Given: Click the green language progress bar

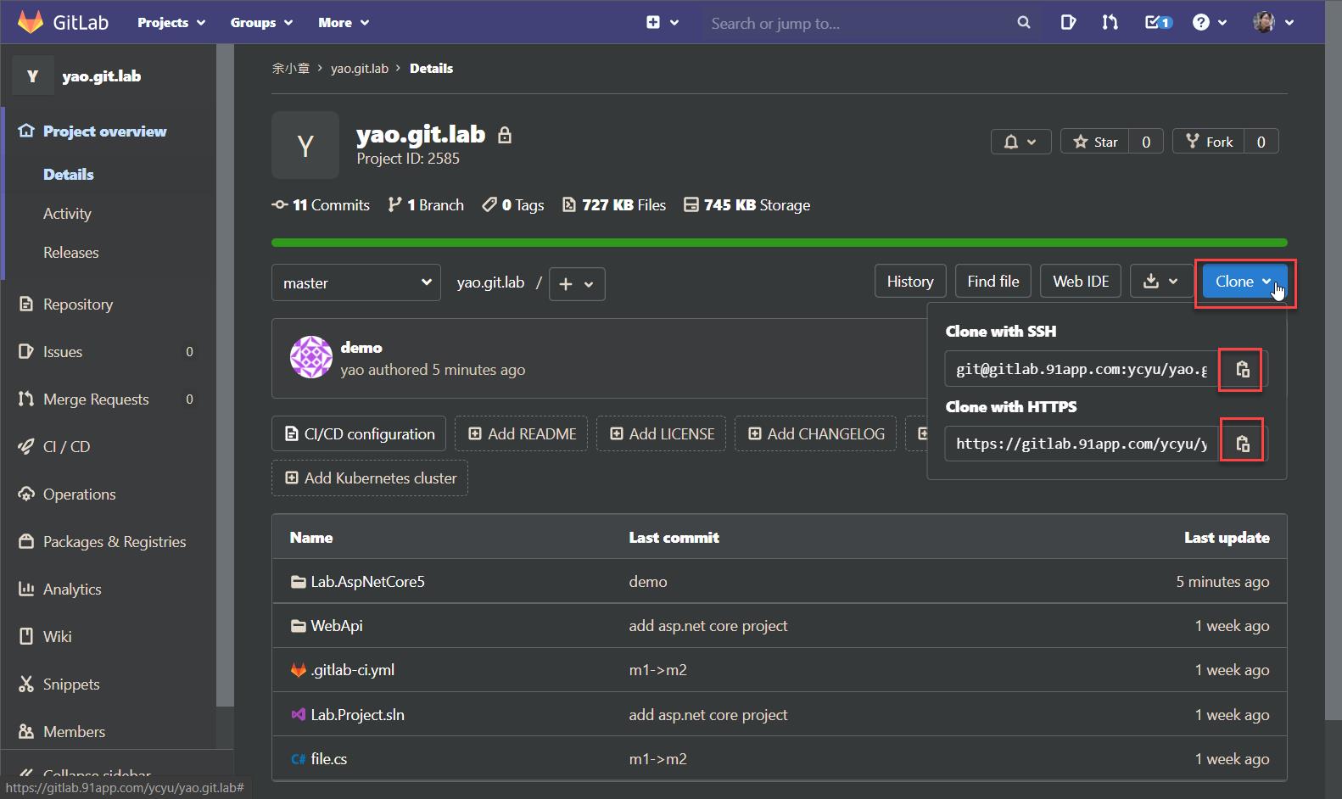Looking at the screenshot, I should coord(779,243).
